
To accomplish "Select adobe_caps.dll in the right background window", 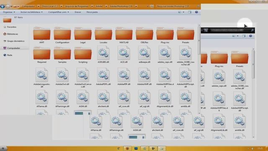I will pyautogui.click(x=219, y=78).
